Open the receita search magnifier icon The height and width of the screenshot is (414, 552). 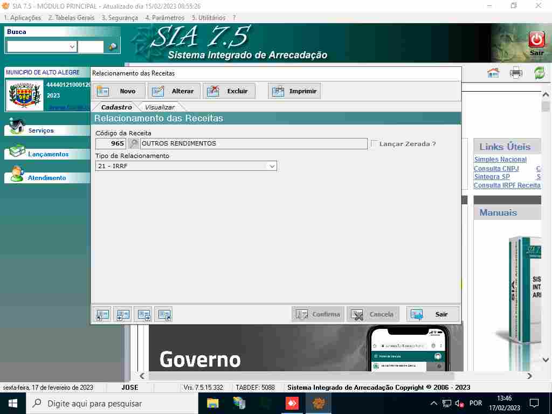click(x=134, y=143)
